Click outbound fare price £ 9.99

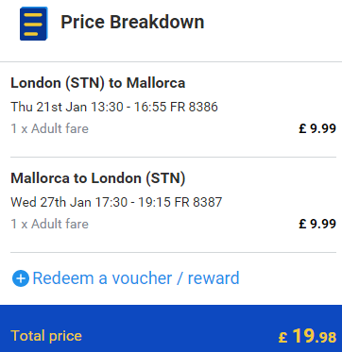tap(317, 128)
